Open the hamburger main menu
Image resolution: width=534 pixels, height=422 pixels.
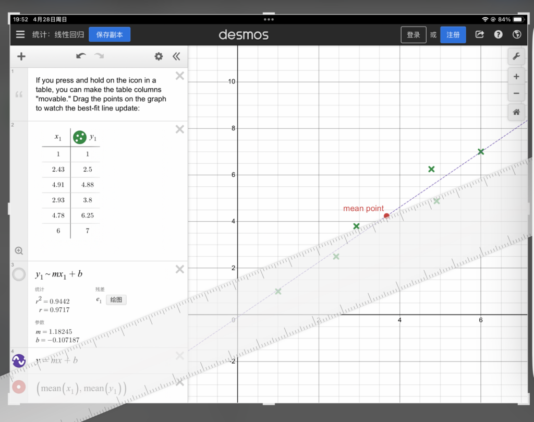pos(20,35)
